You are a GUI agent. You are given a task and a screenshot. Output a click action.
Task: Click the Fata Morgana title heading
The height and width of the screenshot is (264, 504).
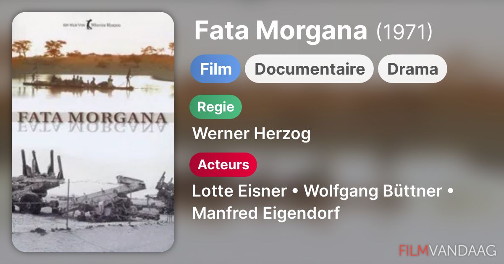pyautogui.click(x=281, y=31)
